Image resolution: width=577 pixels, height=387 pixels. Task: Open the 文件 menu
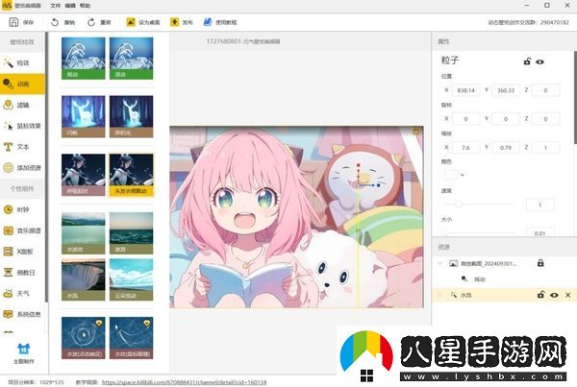[x=56, y=5]
